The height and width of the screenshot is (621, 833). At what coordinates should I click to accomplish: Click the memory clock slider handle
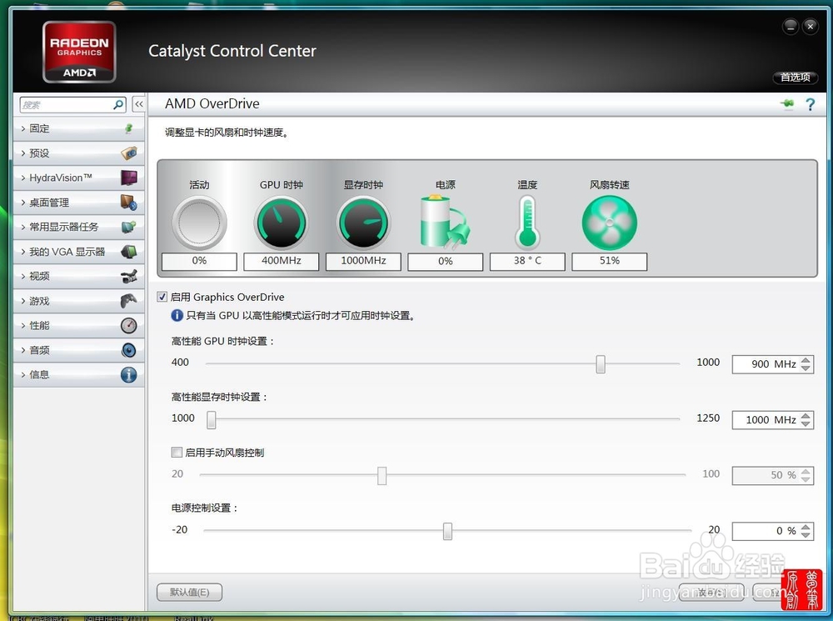tap(212, 419)
